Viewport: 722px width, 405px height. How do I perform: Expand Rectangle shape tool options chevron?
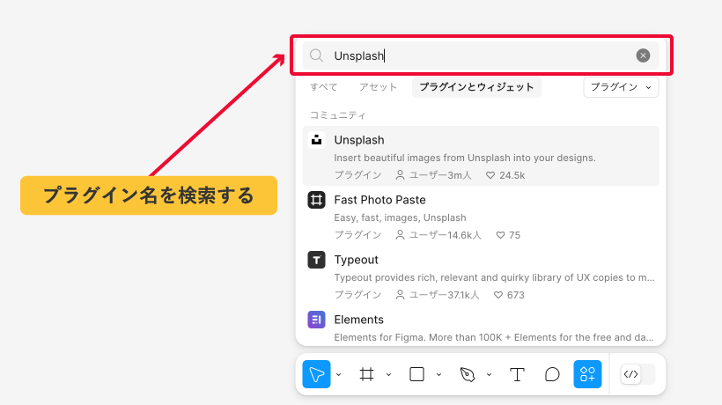click(438, 375)
